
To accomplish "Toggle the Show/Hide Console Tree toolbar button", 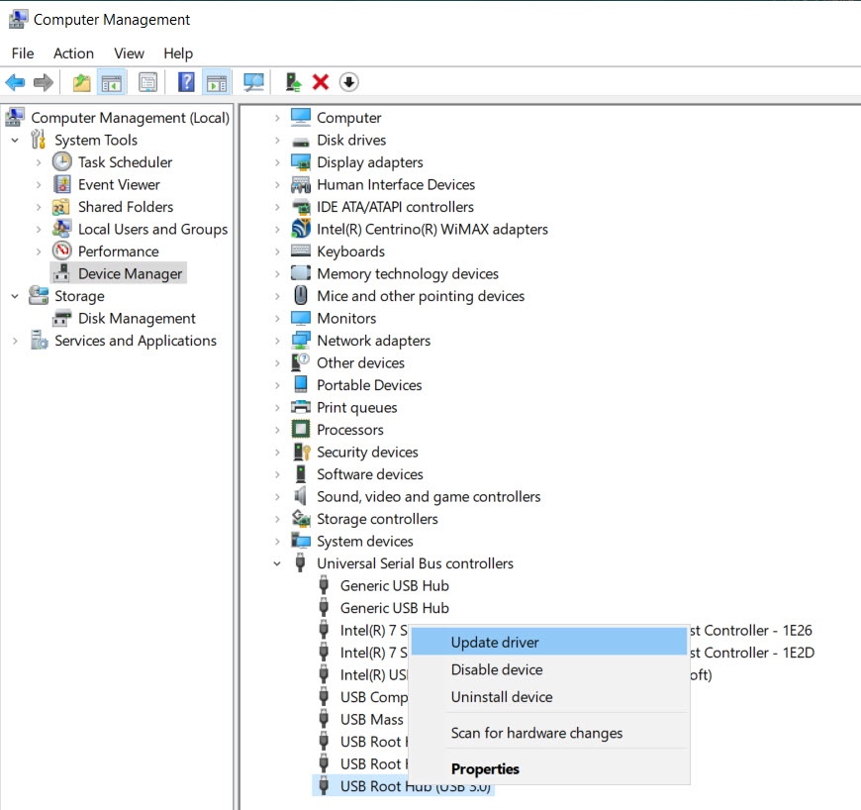I will 112,82.
